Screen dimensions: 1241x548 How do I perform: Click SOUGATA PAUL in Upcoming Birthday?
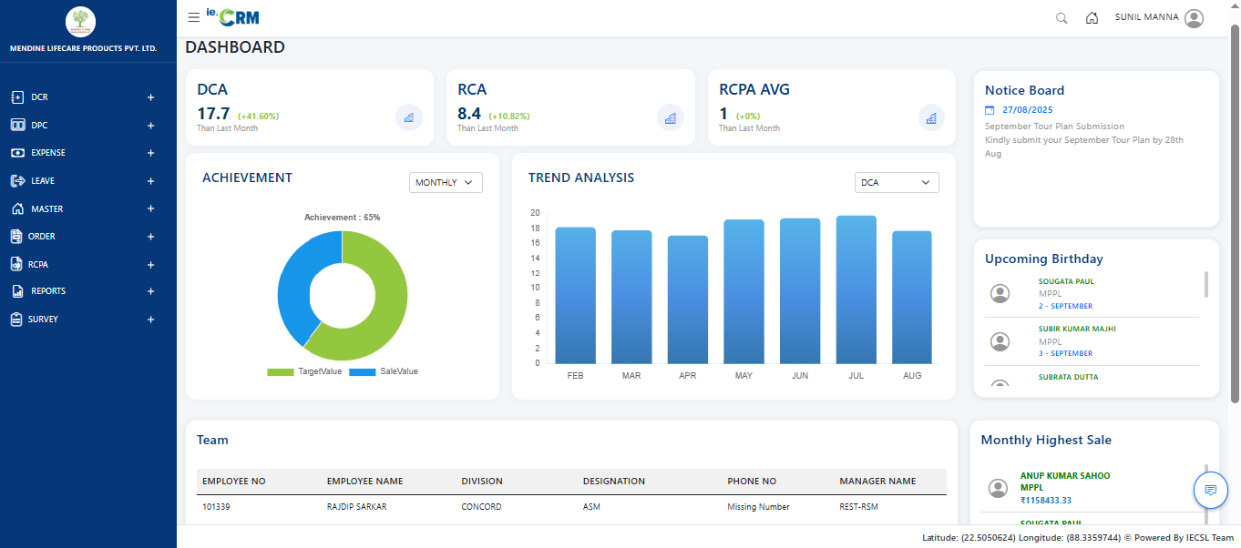pyautogui.click(x=1065, y=281)
